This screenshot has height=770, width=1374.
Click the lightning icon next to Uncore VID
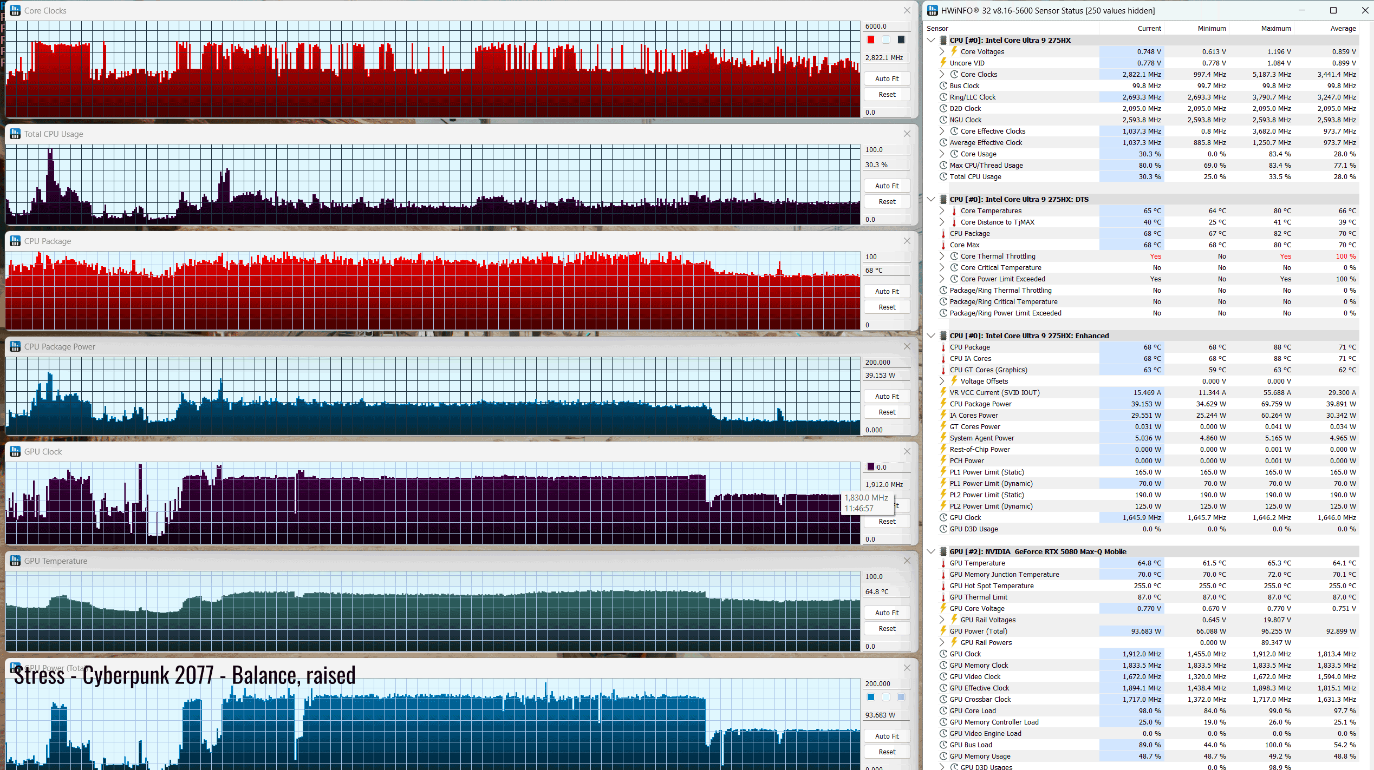943,63
